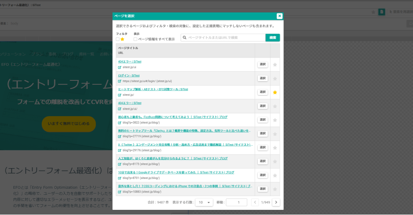Open external link icon for ログイン - SiTest row

[120, 81]
